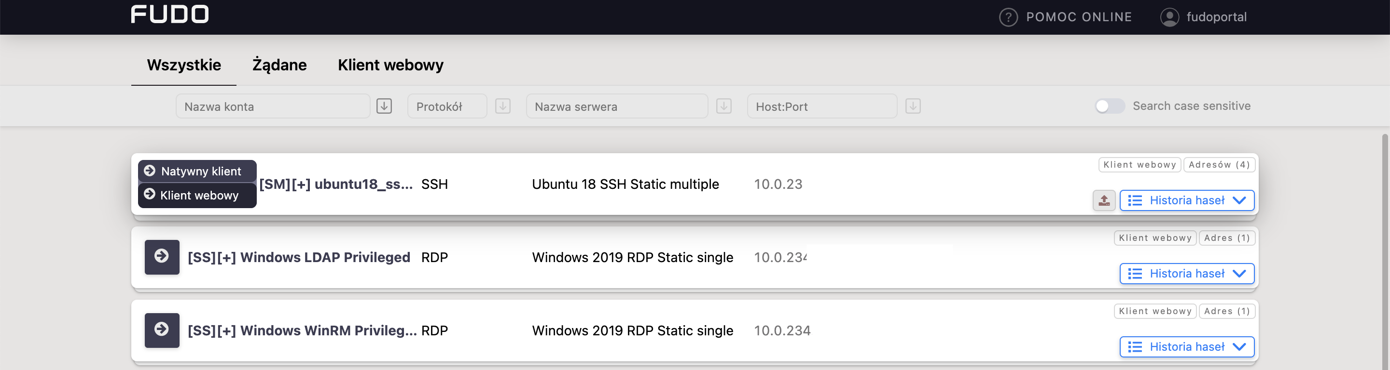Switch to the Żądane tab
Image resolution: width=1390 pixels, height=370 pixels.
tap(279, 65)
